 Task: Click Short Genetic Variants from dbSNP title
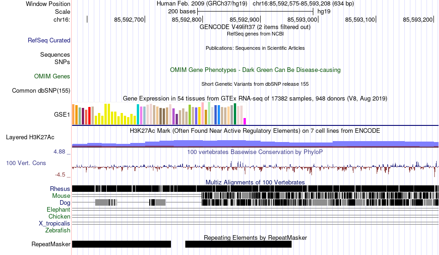[x=255, y=84]
